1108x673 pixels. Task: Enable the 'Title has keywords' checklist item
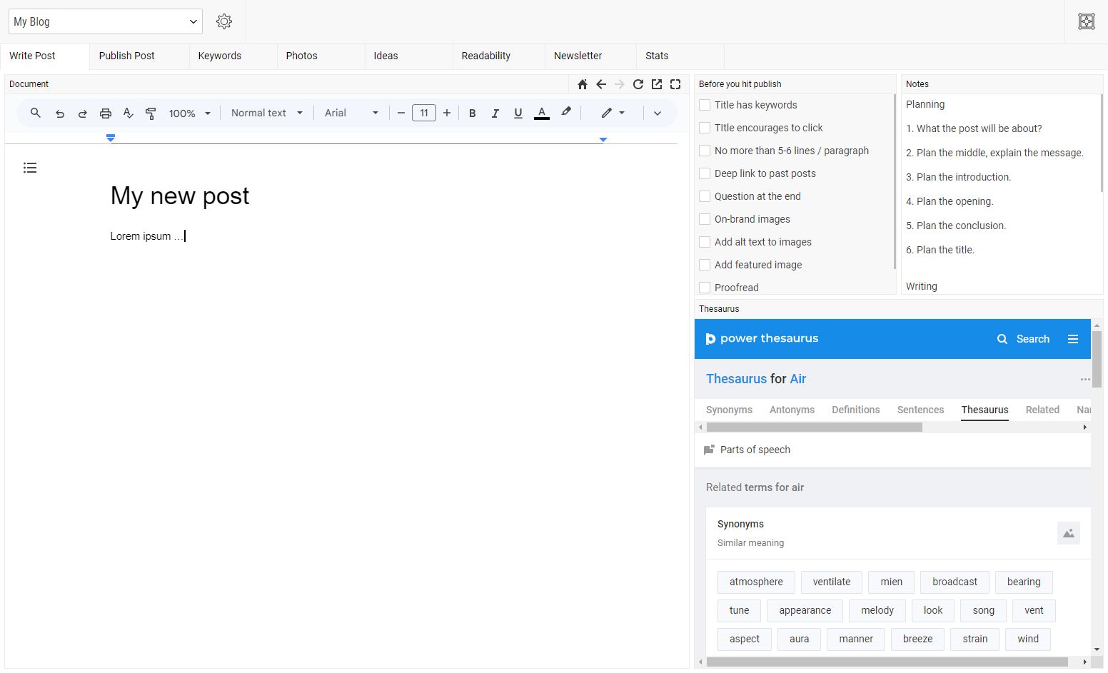click(x=704, y=105)
